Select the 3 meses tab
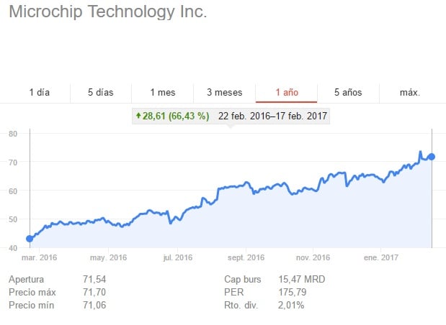 224,92
